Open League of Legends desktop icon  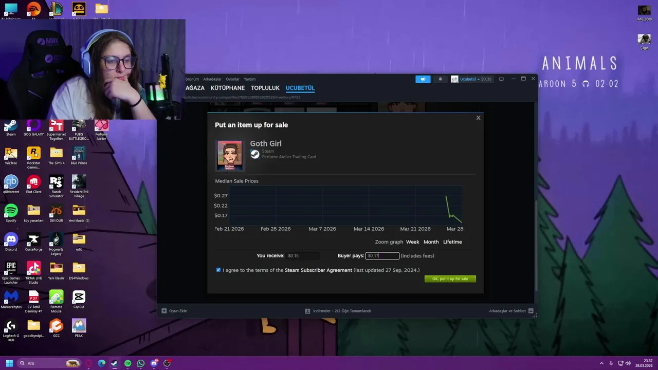tap(56, 10)
